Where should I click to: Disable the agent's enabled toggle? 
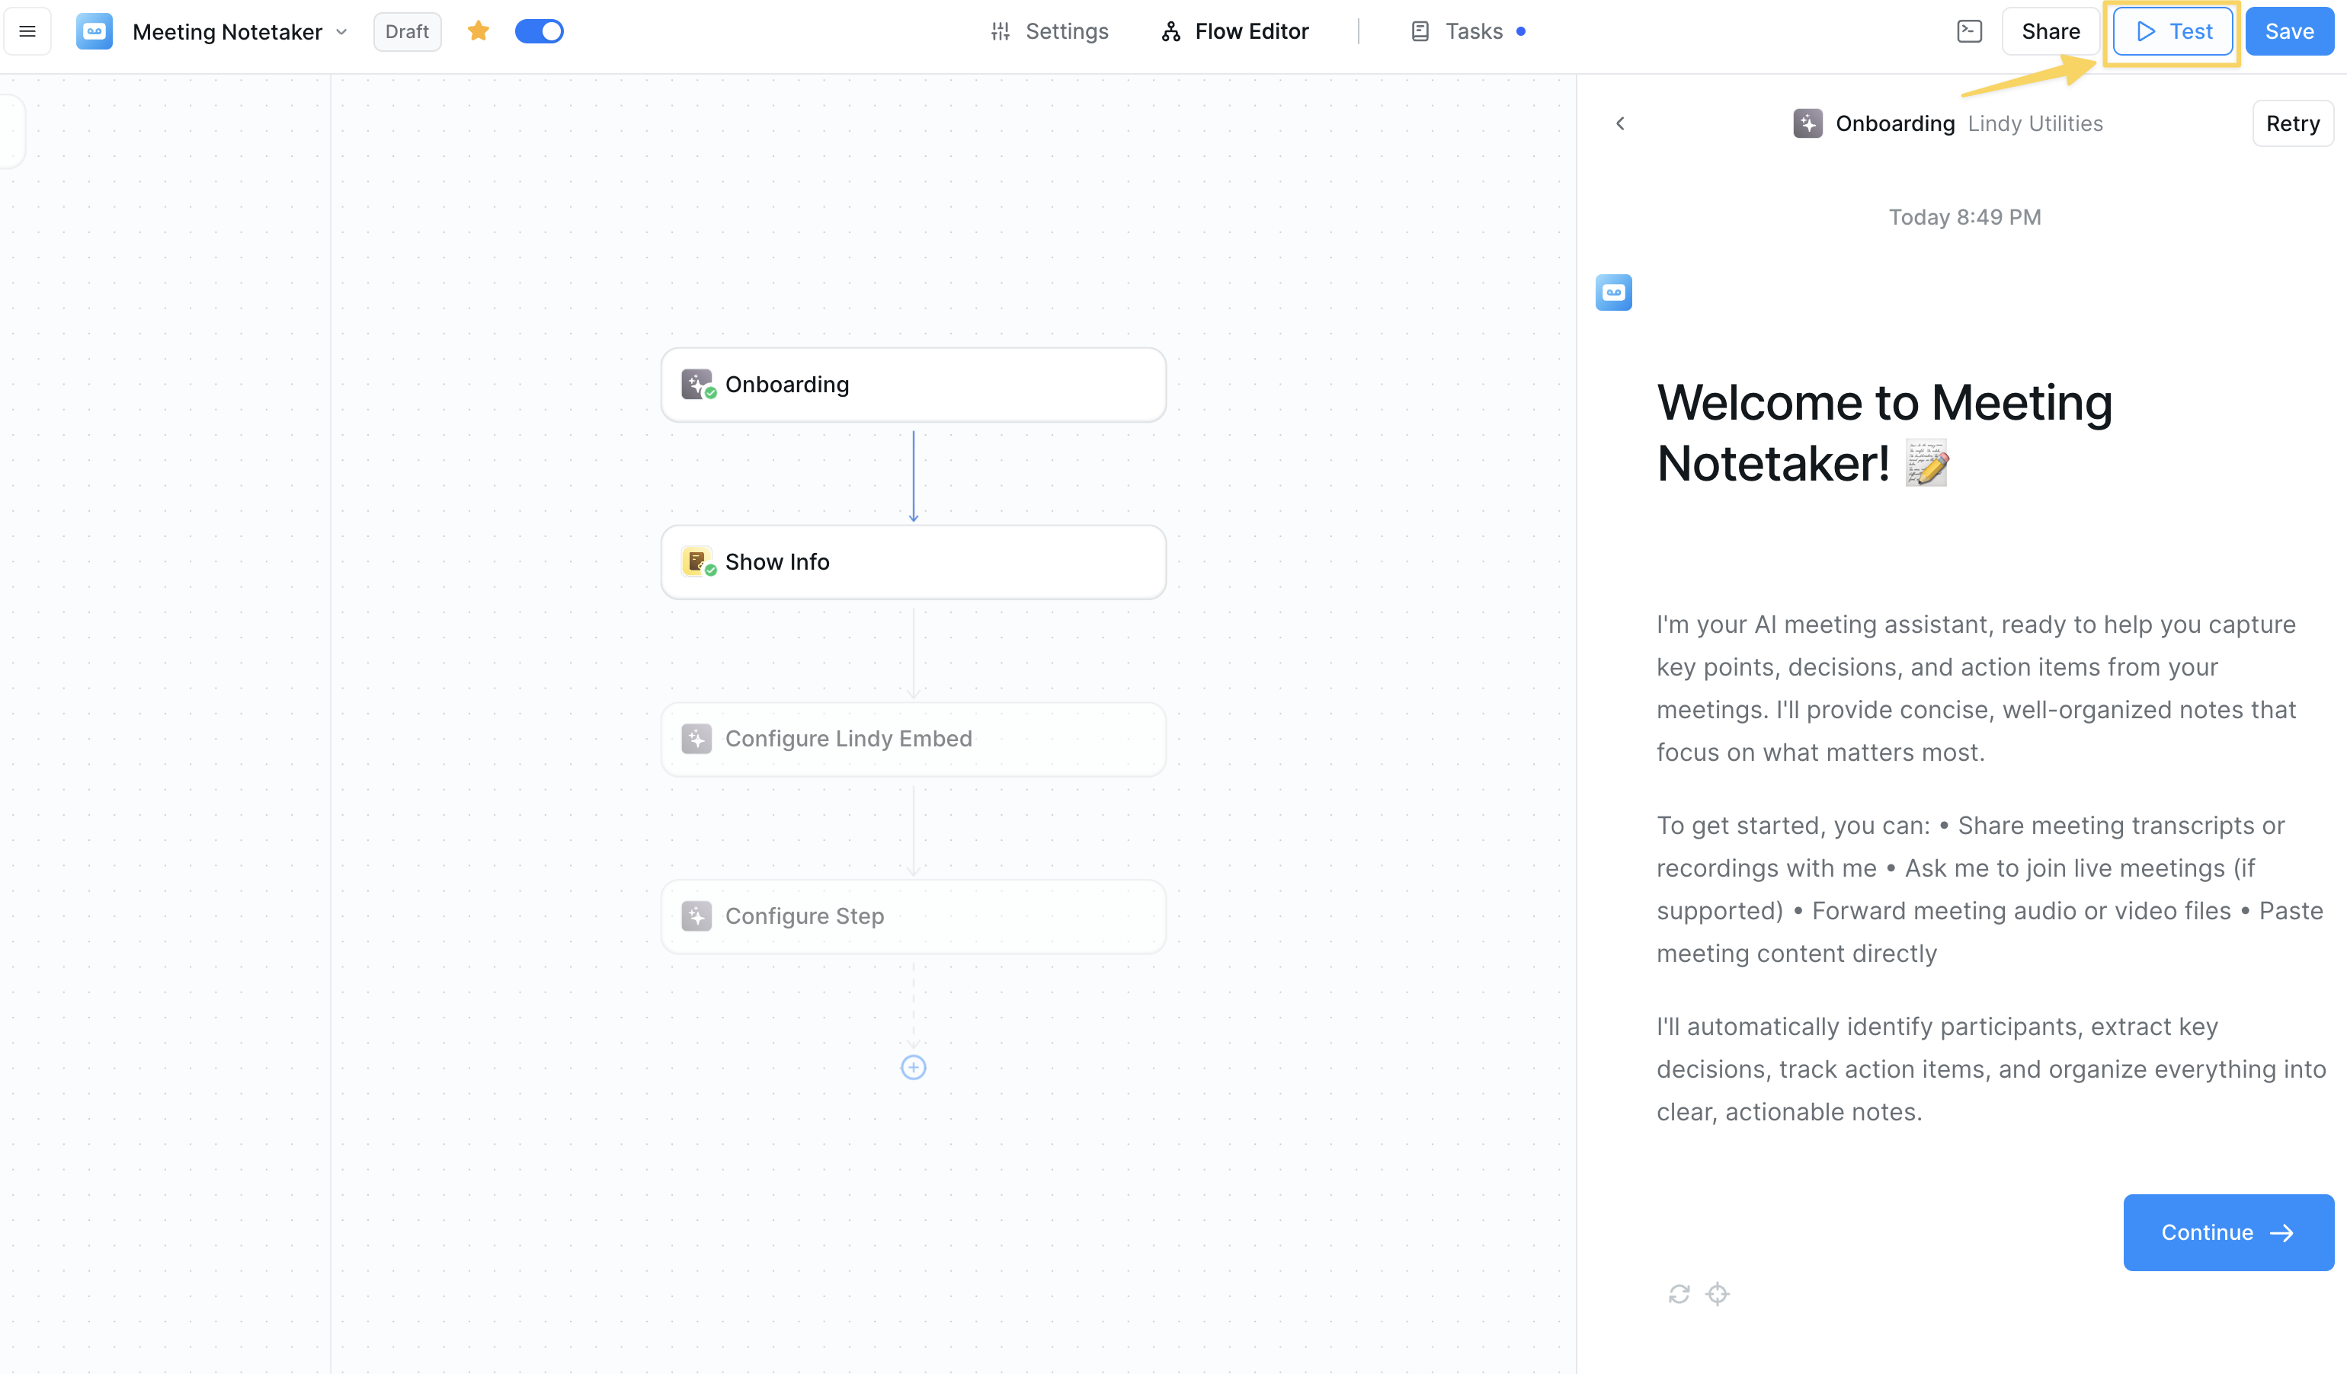pos(540,32)
